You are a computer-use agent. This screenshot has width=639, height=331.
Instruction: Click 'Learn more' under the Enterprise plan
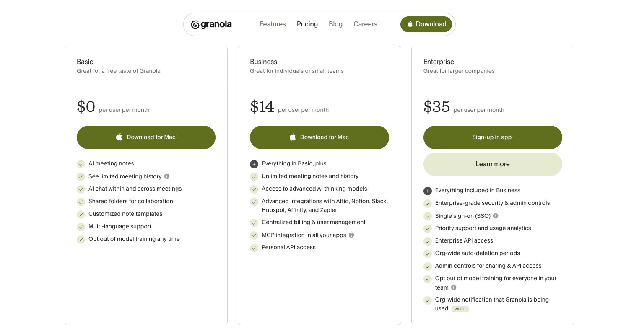(x=493, y=164)
